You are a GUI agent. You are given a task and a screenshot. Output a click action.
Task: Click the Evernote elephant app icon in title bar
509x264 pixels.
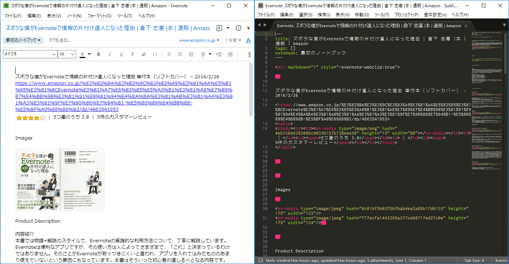(x=6, y=6)
